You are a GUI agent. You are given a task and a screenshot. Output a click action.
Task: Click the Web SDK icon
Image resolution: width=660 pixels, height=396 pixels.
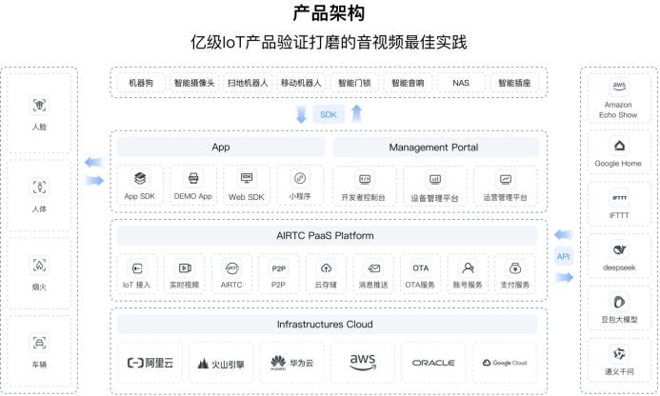[x=247, y=178]
